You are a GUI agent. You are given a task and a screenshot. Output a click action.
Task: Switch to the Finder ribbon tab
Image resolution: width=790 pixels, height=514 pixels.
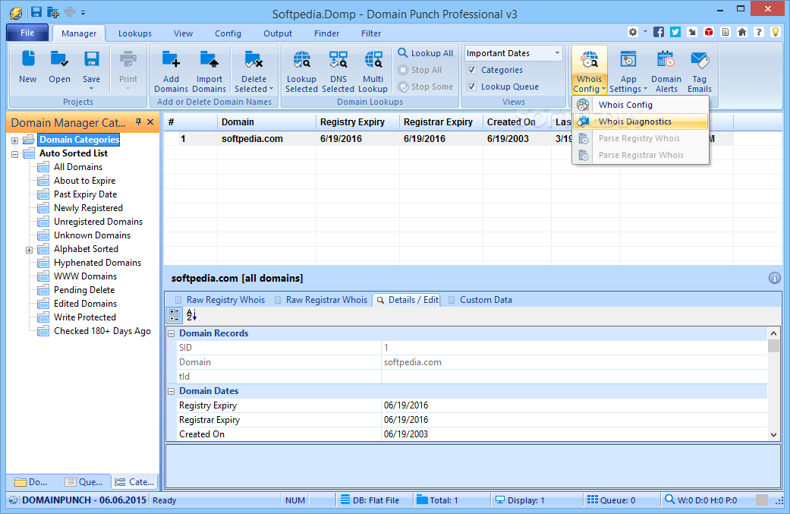(x=326, y=33)
